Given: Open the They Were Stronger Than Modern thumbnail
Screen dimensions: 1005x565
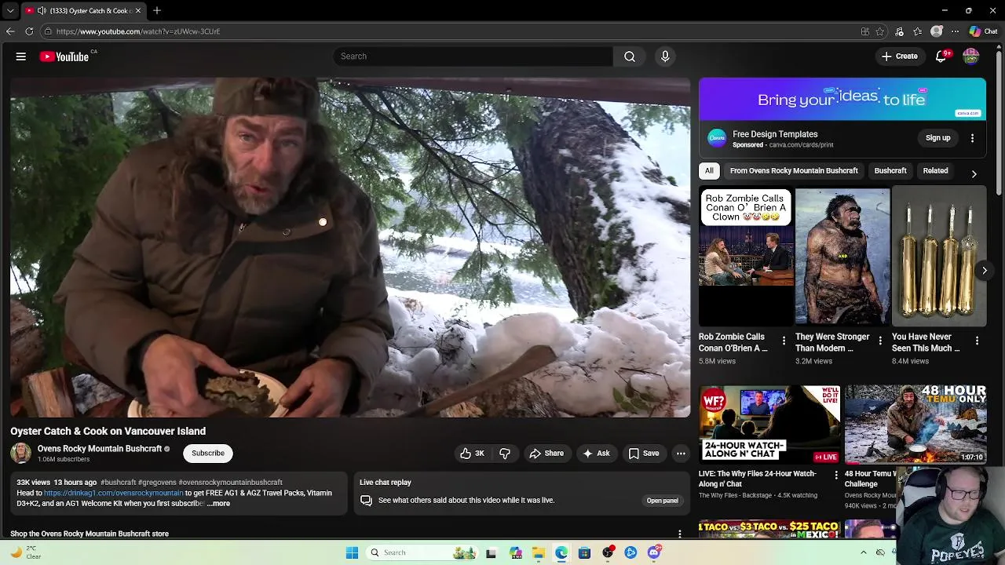Looking at the screenshot, I should pyautogui.click(x=842, y=256).
